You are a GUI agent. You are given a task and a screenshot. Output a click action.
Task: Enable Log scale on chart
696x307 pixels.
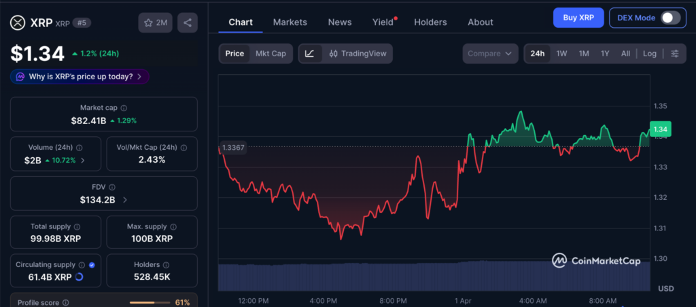click(650, 54)
